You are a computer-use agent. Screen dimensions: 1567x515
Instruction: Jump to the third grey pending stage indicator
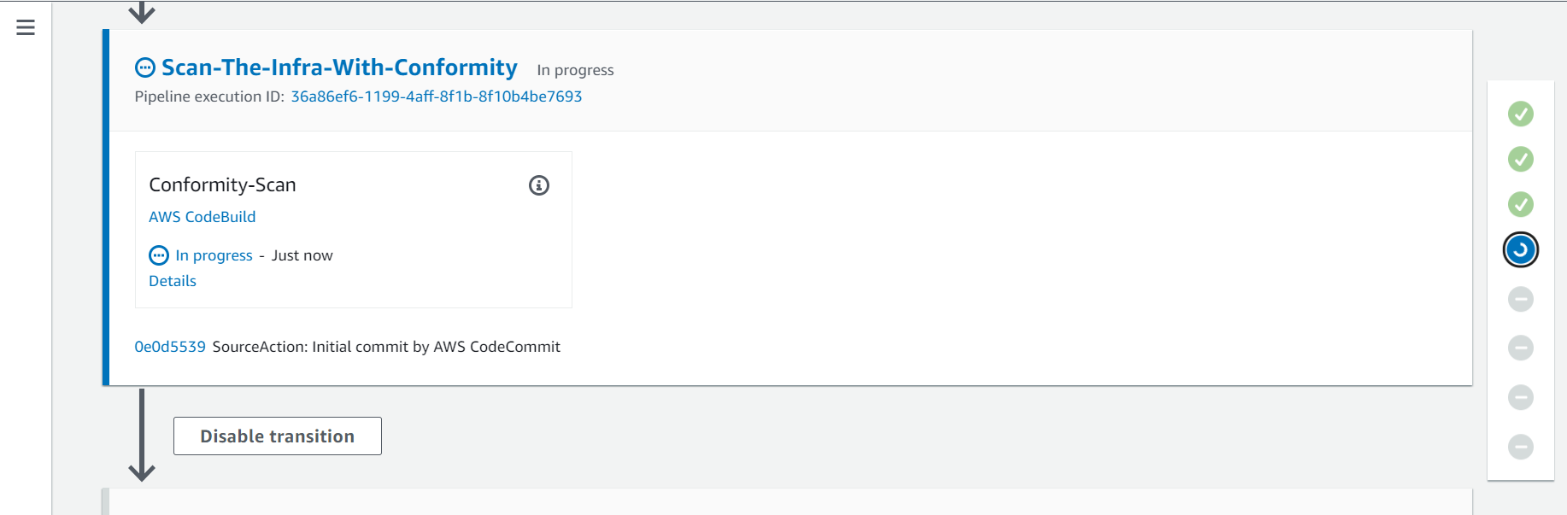[1520, 397]
